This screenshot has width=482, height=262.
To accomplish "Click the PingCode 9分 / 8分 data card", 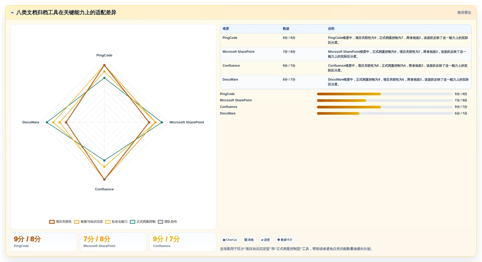I will [44, 242].
